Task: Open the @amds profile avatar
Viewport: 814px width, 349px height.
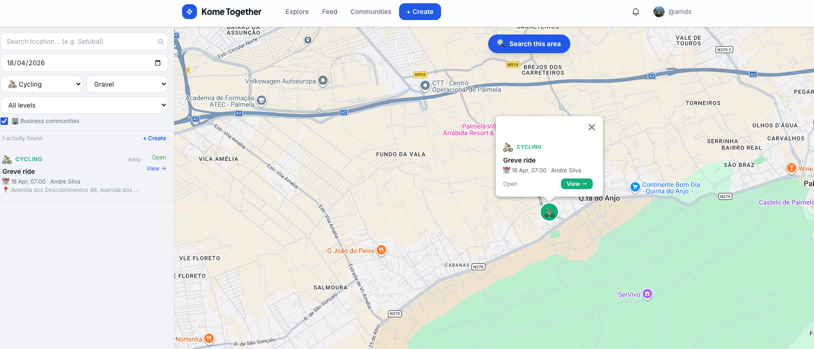Action: click(x=659, y=12)
